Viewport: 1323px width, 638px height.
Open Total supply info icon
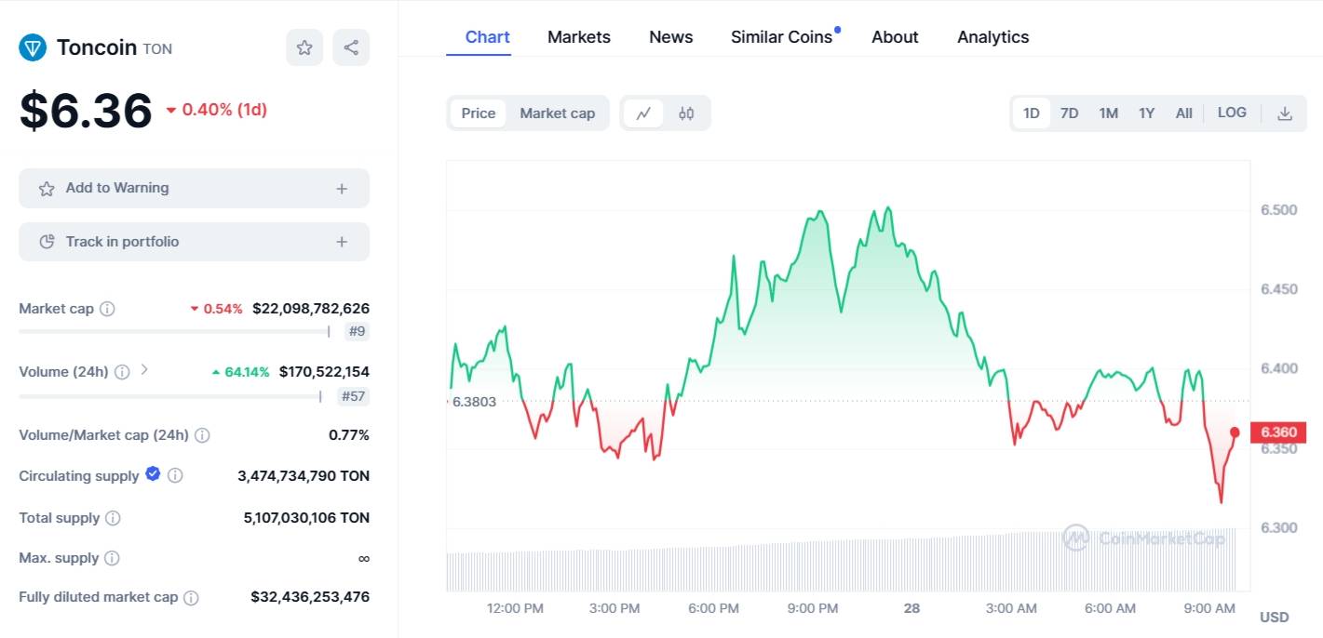[113, 518]
